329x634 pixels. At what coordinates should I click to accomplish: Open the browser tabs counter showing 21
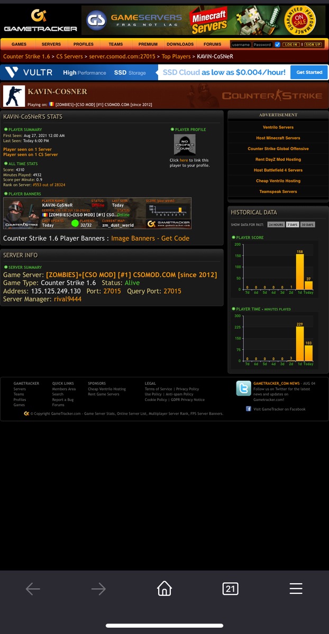coord(230,589)
